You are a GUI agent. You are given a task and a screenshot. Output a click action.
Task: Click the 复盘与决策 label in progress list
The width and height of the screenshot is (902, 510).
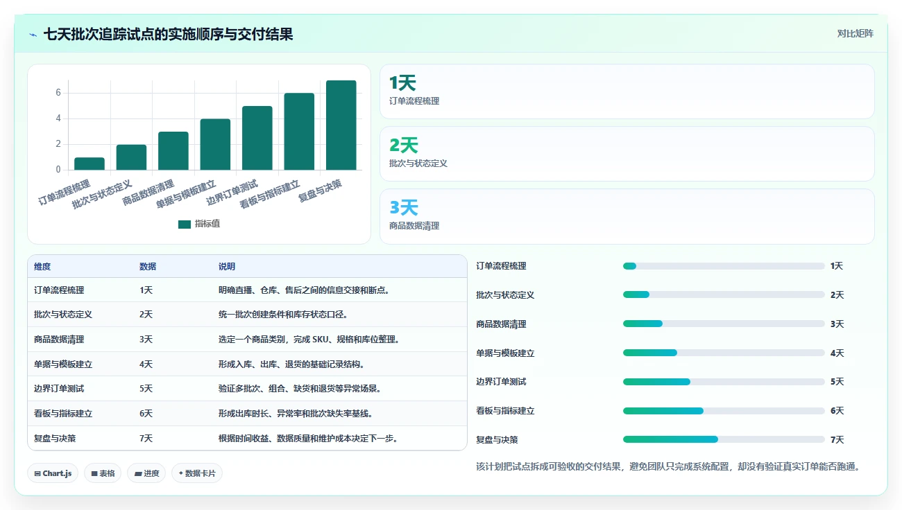[497, 440]
